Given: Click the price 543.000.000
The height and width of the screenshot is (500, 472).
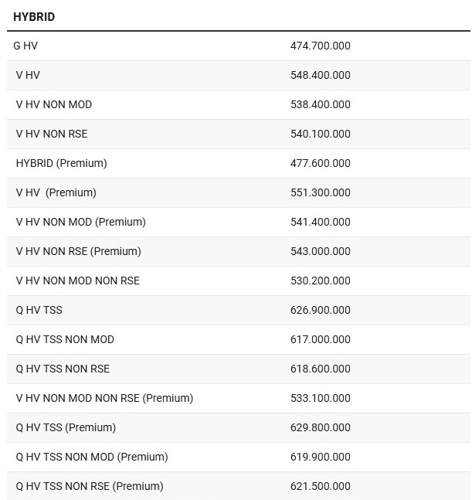Looking at the screenshot, I should pyautogui.click(x=320, y=251).
